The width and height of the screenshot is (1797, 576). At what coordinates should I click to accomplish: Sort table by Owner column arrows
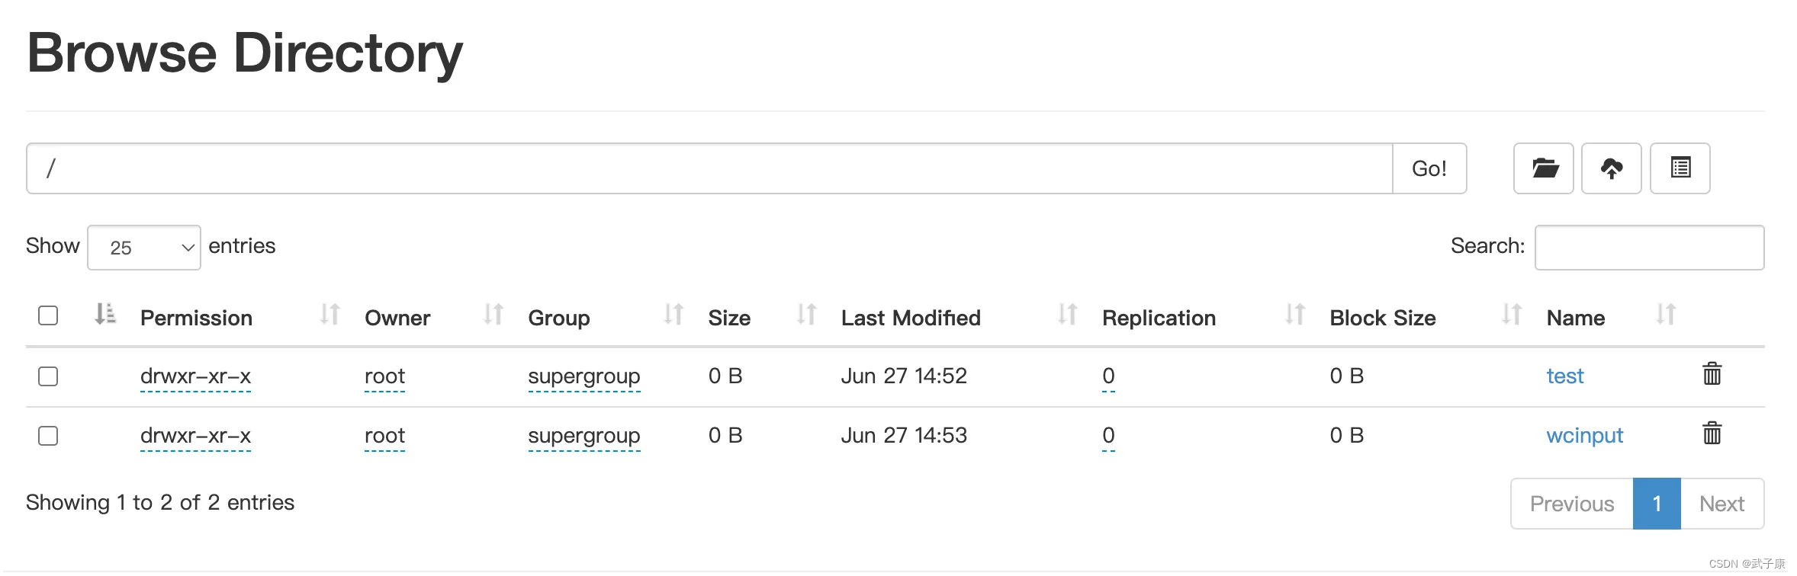[x=493, y=315]
